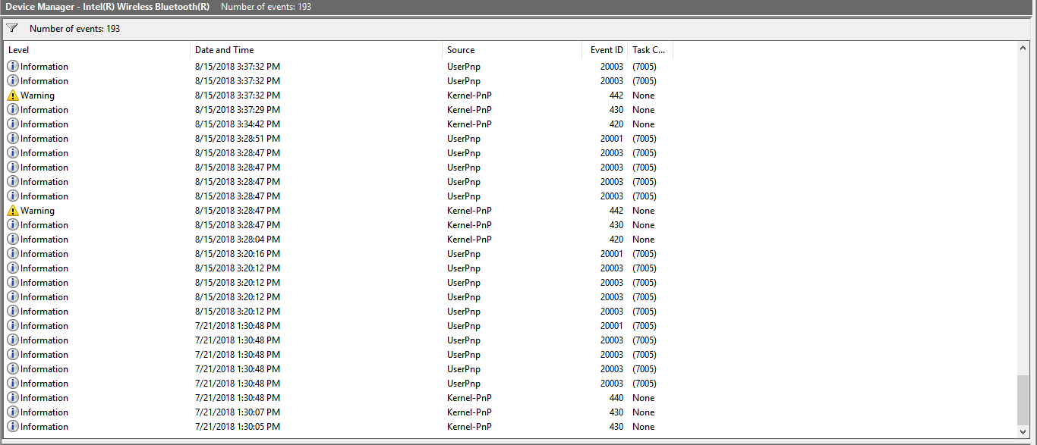This screenshot has height=445, width=1037.
Task: Click event ID 20001 in the 7/21/2018 row
Action: tap(611, 326)
